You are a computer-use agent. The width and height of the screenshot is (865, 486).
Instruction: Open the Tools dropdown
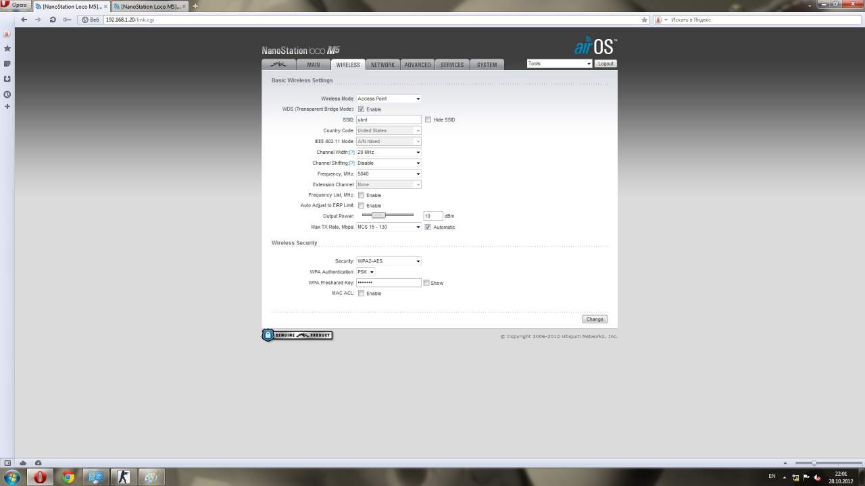(x=560, y=63)
